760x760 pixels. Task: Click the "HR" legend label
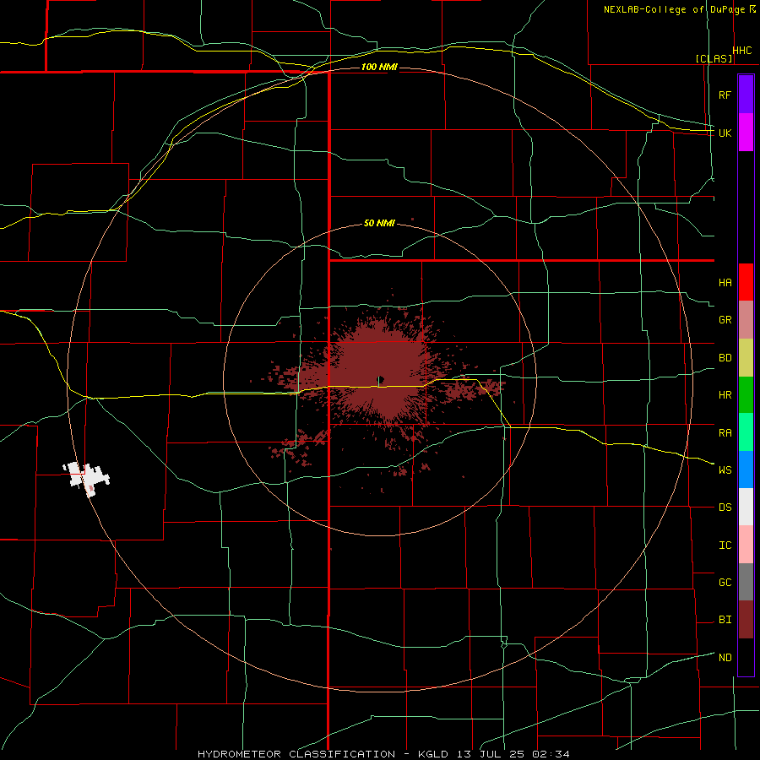click(x=725, y=395)
